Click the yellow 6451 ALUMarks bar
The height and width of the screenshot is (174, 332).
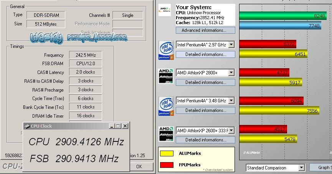tap(273, 54)
